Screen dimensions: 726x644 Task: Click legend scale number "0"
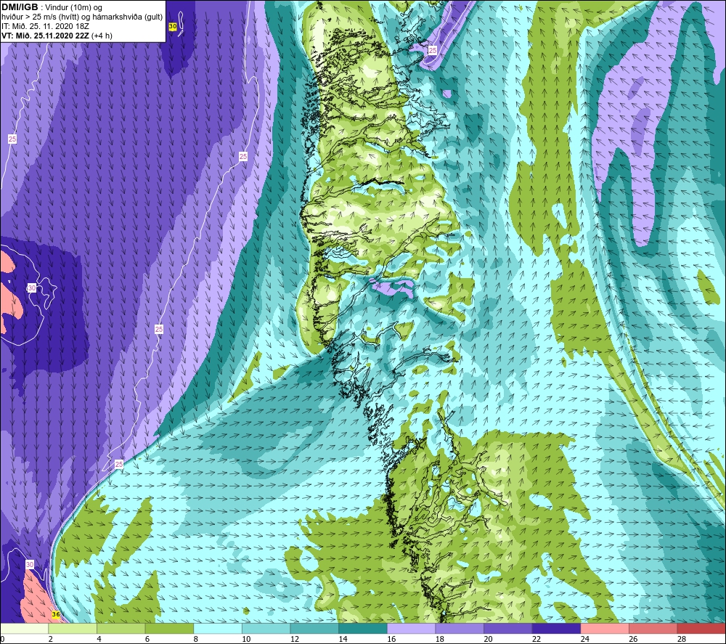point(2,639)
